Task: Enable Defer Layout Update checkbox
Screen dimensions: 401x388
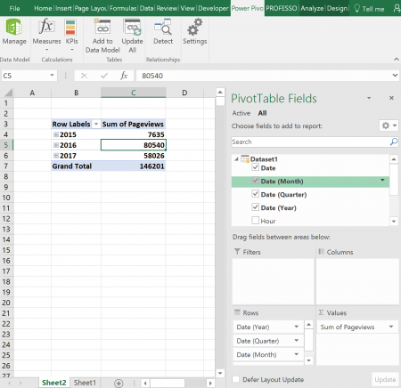Action: tap(236, 379)
